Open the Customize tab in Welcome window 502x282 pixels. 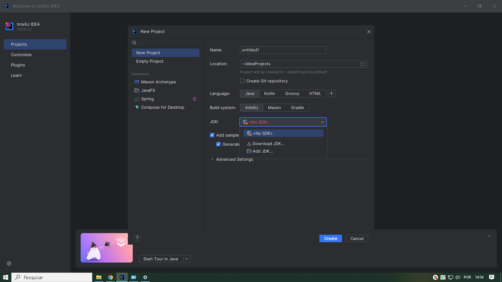click(x=35, y=55)
